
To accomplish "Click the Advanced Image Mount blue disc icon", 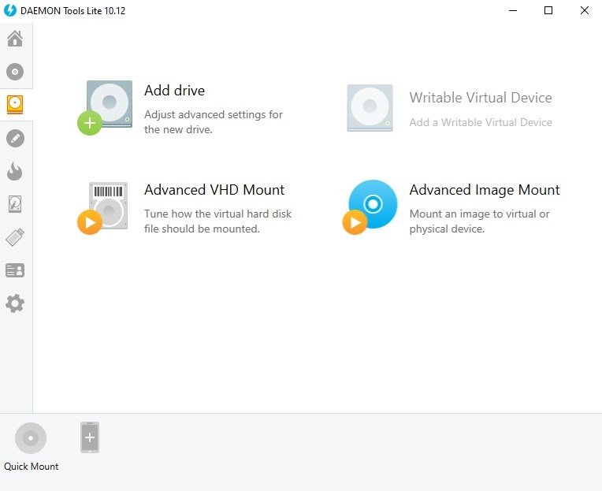I will [x=370, y=207].
